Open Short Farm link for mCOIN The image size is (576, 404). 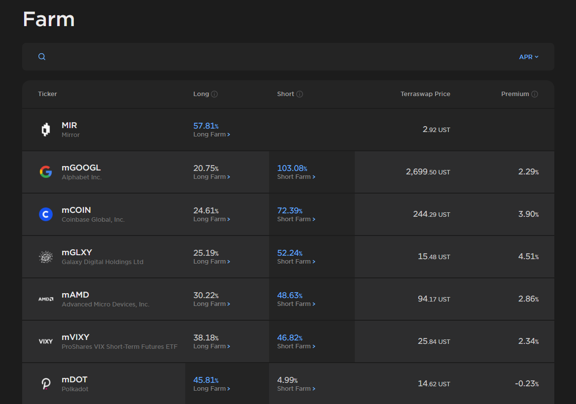click(296, 219)
